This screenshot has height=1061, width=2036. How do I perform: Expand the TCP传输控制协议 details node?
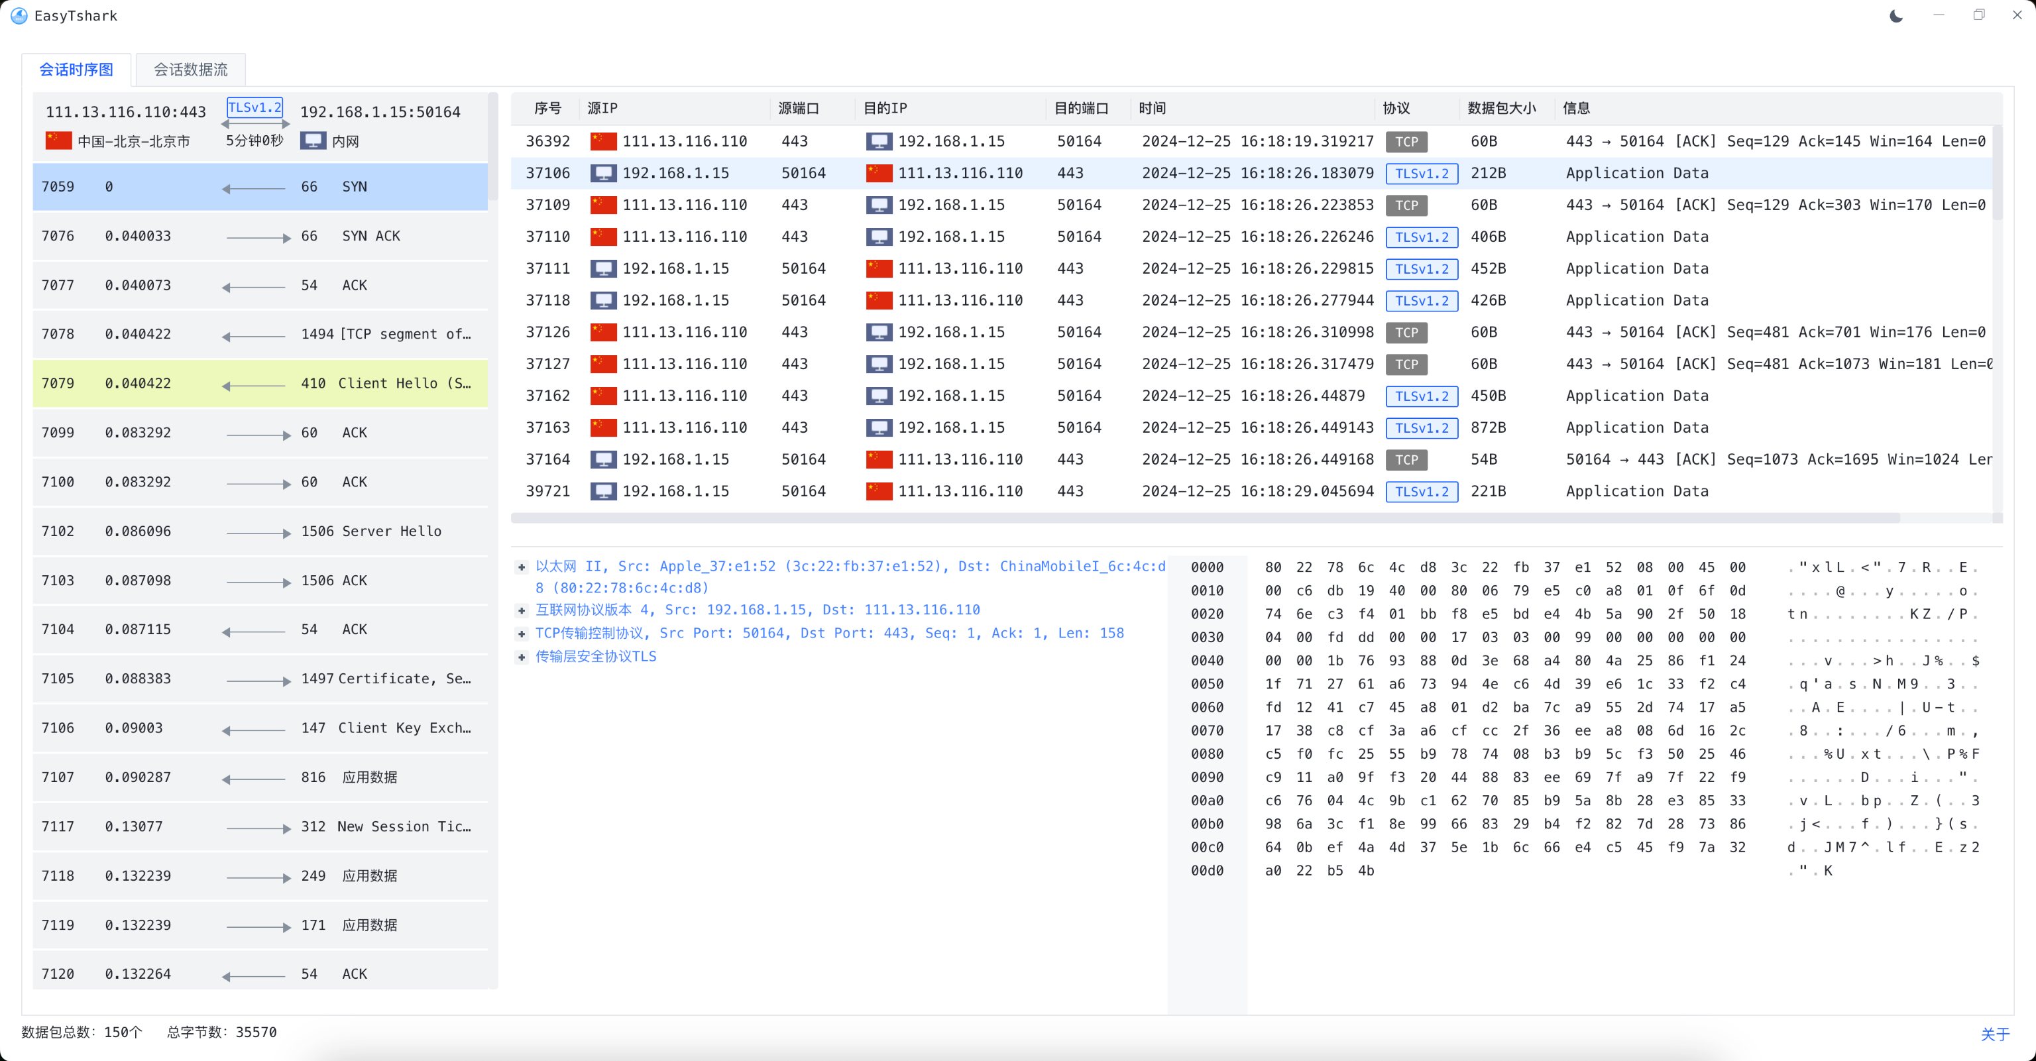522,634
